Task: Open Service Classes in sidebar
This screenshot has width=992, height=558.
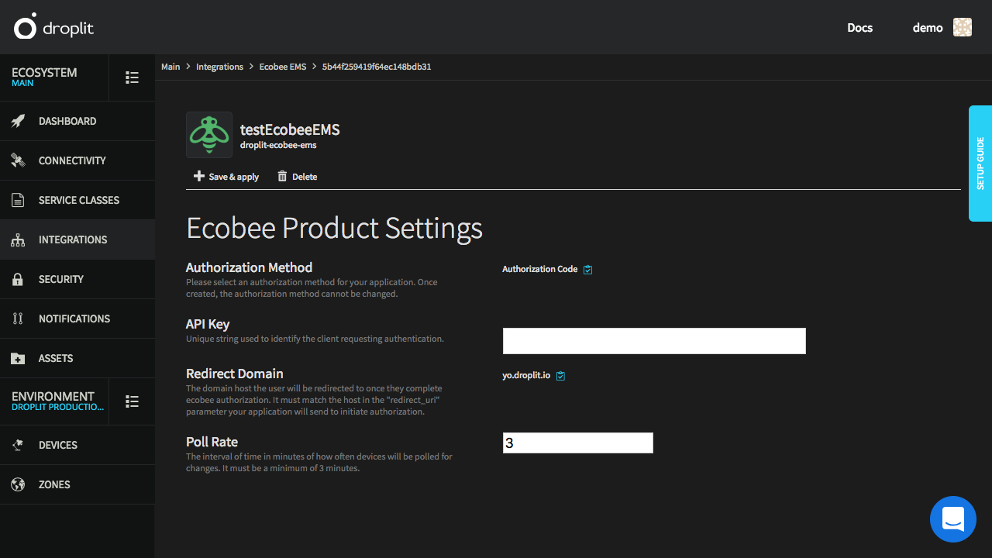Action: (x=77, y=200)
